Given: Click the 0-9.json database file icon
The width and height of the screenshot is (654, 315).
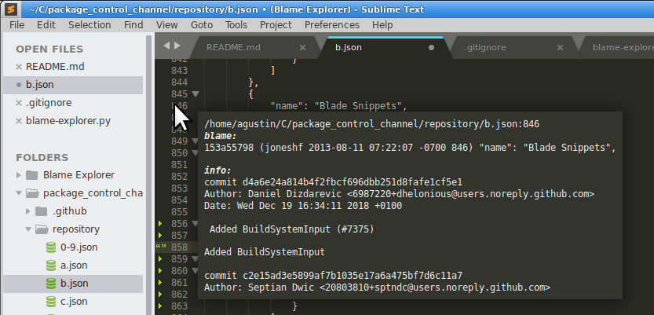Looking at the screenshot, I should (x=50, y=247).
